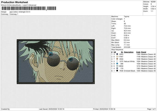Click the Description column header

(x=129, y=52)
